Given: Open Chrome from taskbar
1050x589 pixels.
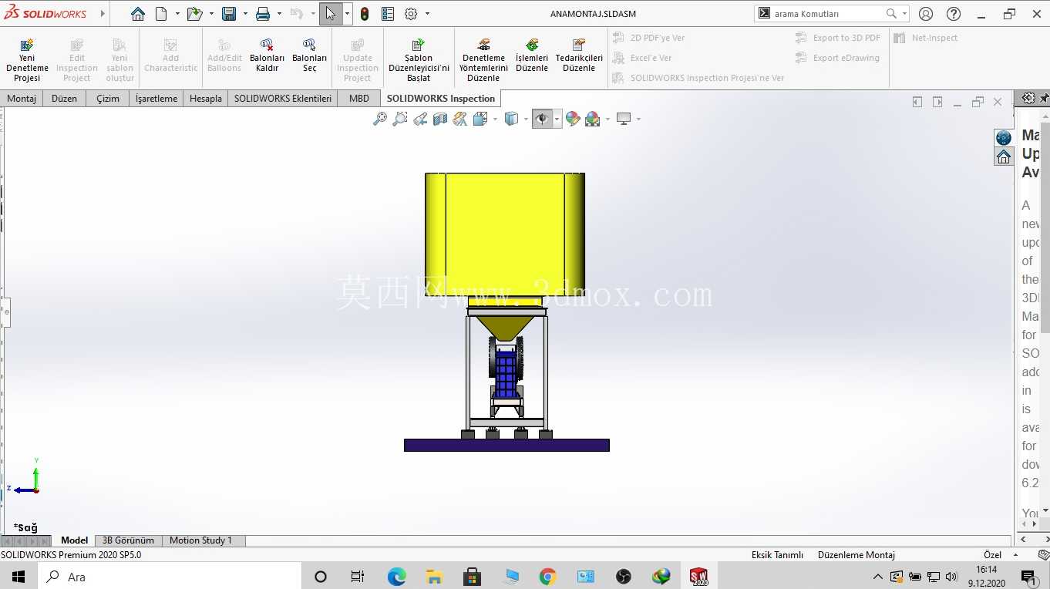Looking at the screenshot, I should click(548, 577).
